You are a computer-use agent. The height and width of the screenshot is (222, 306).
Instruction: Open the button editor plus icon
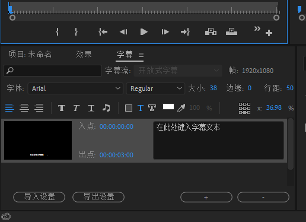click(x=269, y=33)
